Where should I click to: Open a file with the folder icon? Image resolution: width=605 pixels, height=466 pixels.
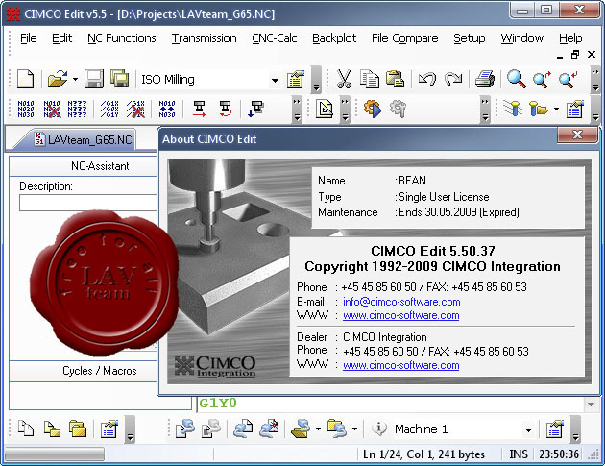coord(57,79)
